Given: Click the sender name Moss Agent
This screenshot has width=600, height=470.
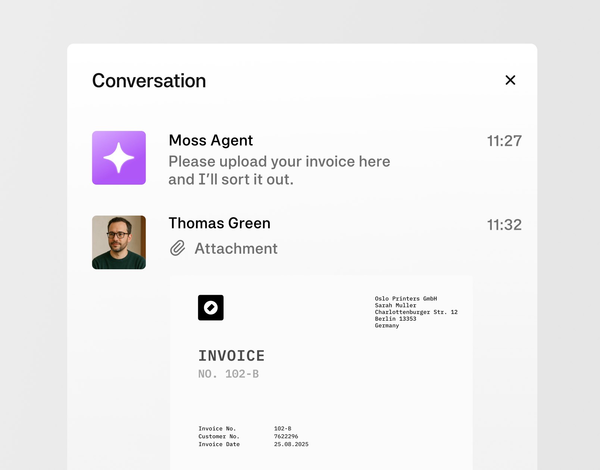Looking at the screenshot, I should (211, 141).
